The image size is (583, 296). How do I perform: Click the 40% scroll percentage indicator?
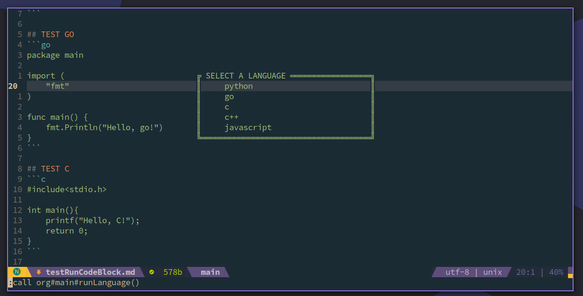(x=556, y=272)
